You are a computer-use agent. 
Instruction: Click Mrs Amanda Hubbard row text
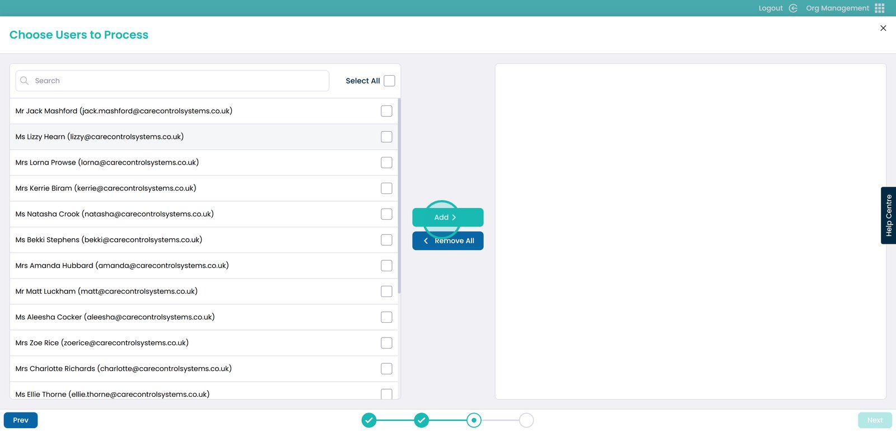(x=122, y=266)
